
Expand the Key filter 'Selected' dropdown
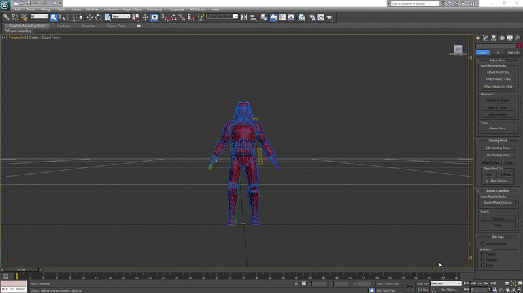(446, 283)
